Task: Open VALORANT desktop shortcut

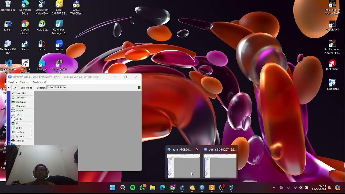Action: [x=332, y=26]
